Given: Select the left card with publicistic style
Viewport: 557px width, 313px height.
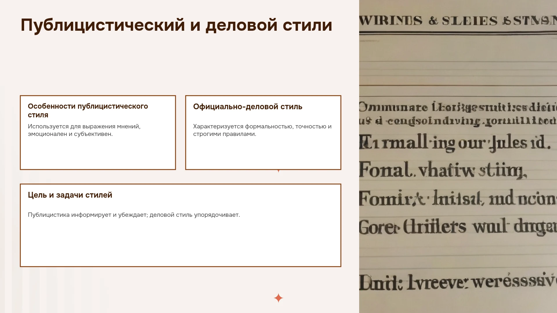Looking at the screenshot, I should coord(98,132).
